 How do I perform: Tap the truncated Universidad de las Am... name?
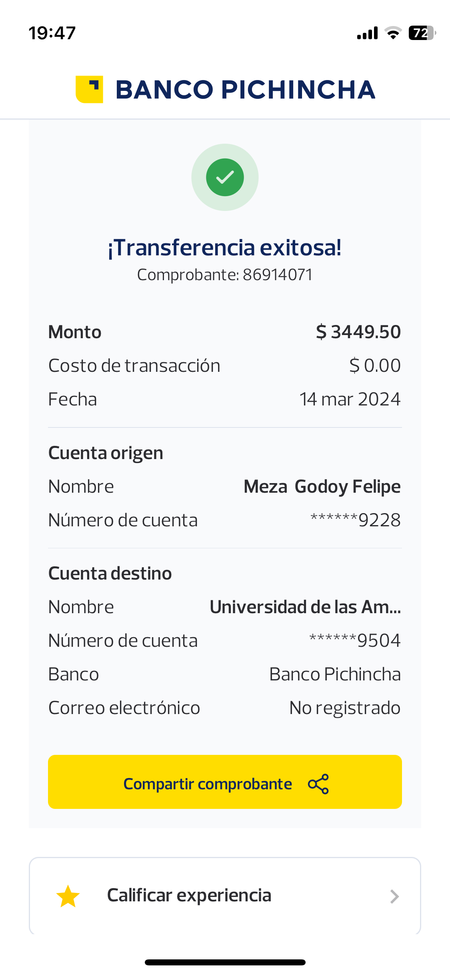point(305,607)
